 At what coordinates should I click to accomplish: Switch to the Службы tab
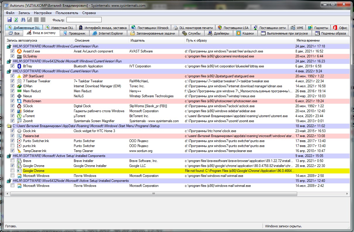click(x=192, y=33)
